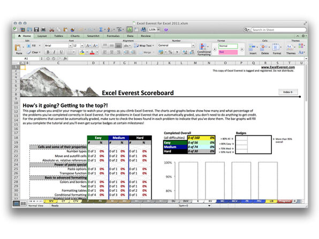Click the Index button on scoreboard
Viewport: 319px width, 239px height.
288,92
